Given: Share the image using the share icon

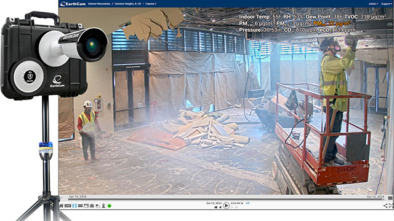Looking at the screenshot, I should [x=385, y=206].
